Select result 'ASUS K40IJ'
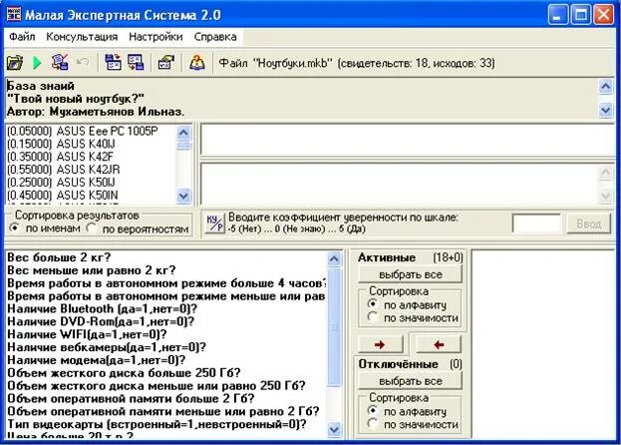Screen dimensions: 621x445 [x=61, y=144]
